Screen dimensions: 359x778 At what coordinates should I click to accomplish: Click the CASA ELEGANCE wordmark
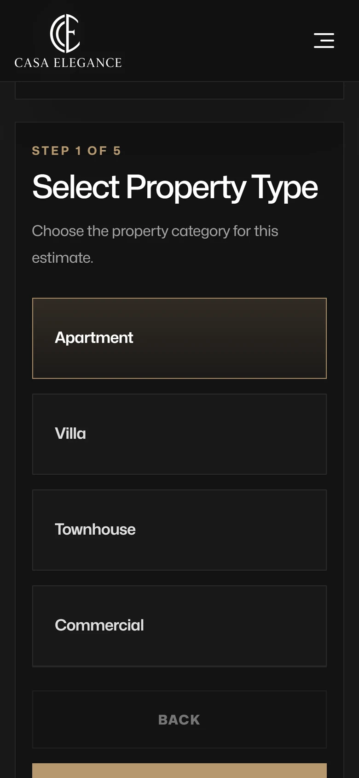(x=68, y=63)
